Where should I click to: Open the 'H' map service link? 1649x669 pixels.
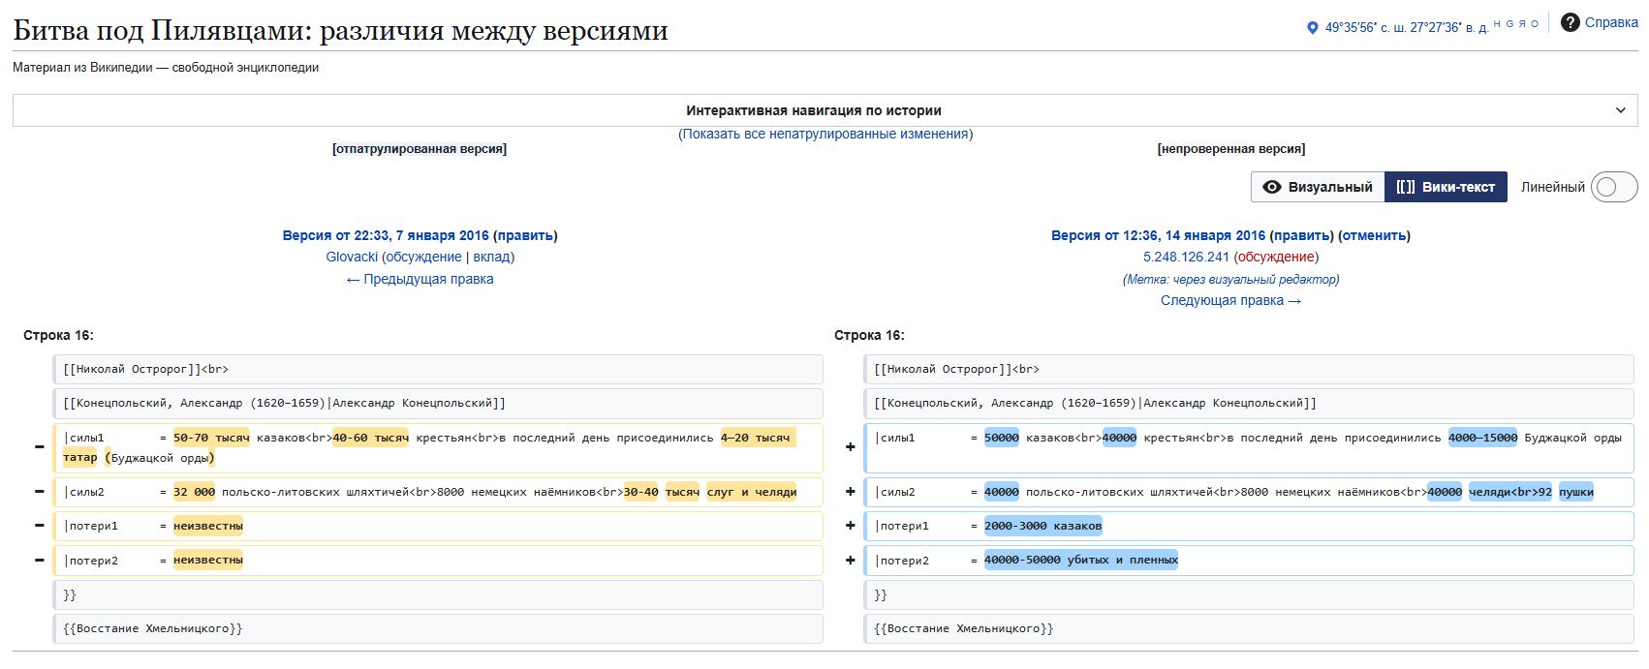[x=1497, y=23]
